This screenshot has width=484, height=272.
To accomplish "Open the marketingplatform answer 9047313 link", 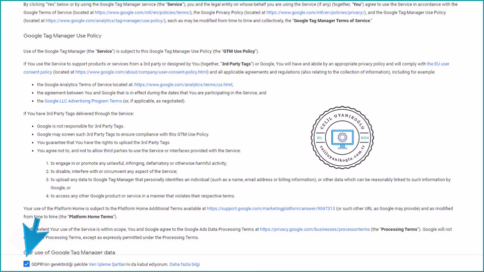I will [271, 209].
